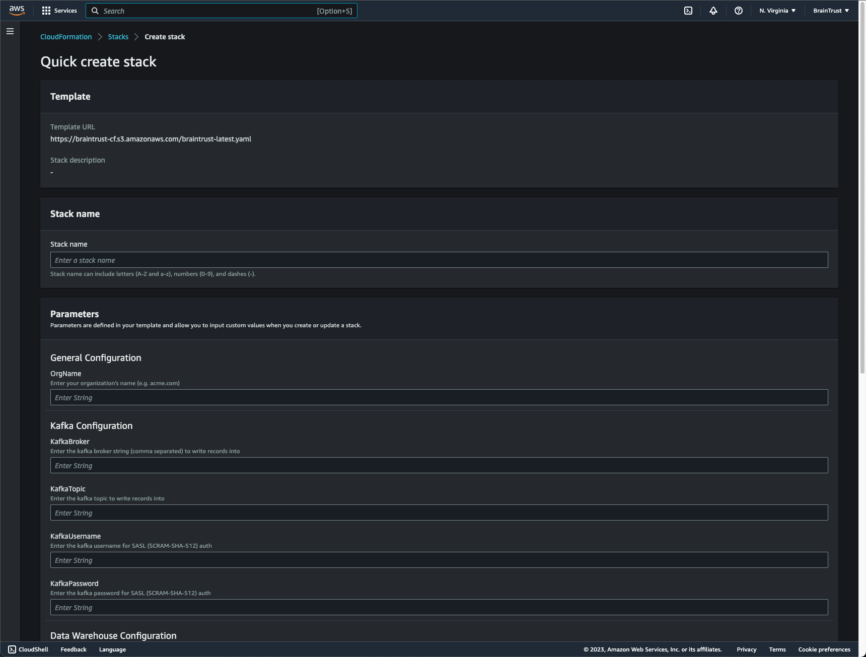Click the OrgName text field
This screenshot has width=866, height=657.
438,397
